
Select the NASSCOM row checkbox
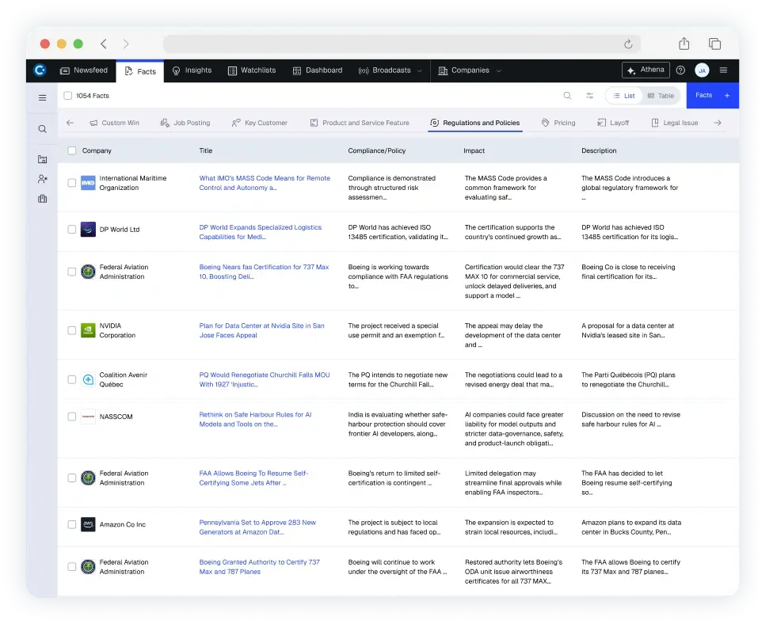[x=71, y=417]
